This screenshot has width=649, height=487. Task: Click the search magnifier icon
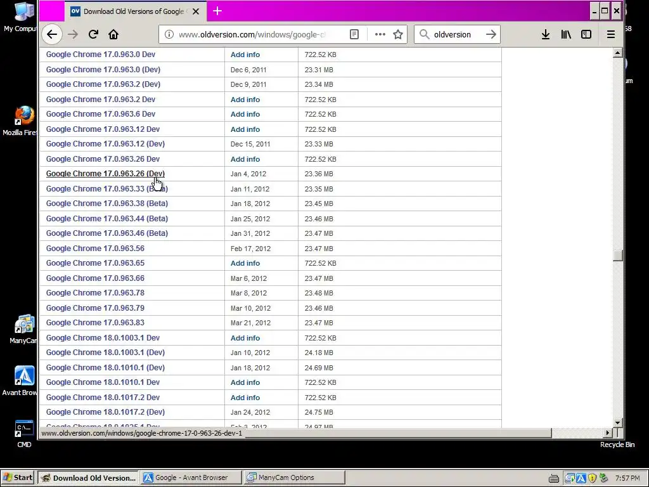click(x=424, y=34)
